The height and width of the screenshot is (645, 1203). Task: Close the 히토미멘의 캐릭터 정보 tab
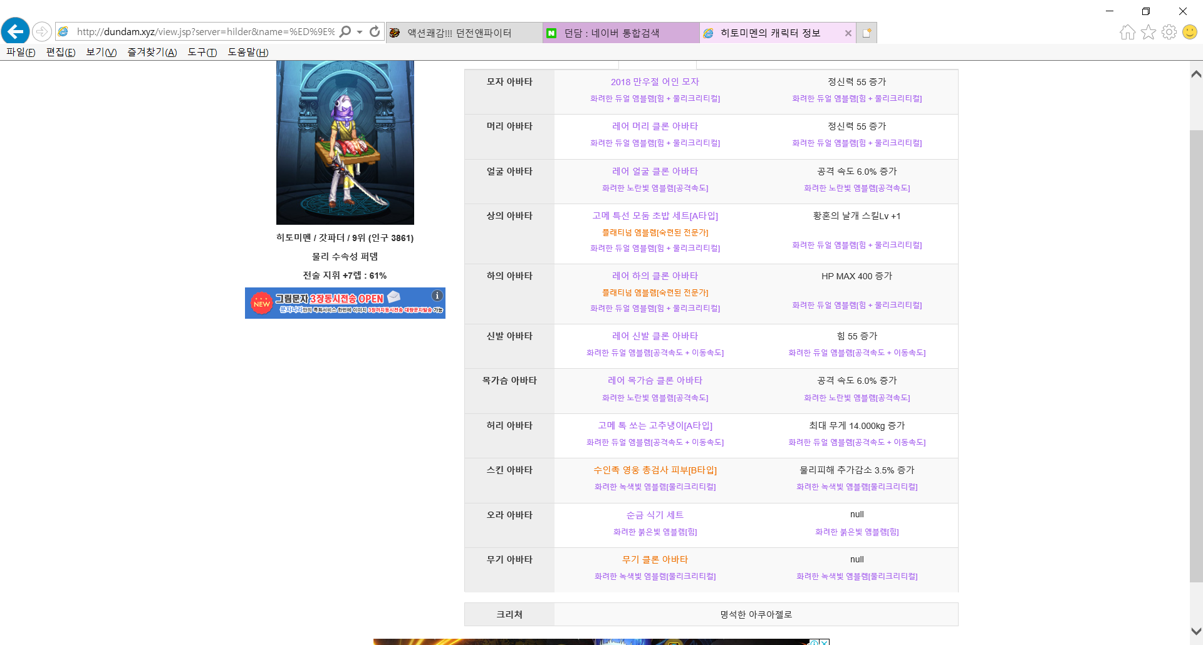(x=848, y=33)
